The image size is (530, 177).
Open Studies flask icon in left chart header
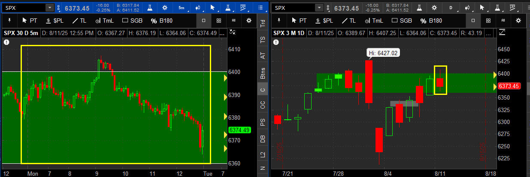[150, 8]
